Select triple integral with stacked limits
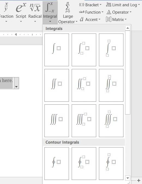Image resolution: width=142 pixels, height=184 pixels. (x=111, y=121)
